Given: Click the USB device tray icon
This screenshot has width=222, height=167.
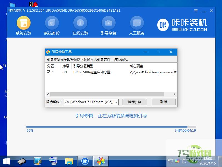Looking at the screenshot, I should (x=184, y=161).
